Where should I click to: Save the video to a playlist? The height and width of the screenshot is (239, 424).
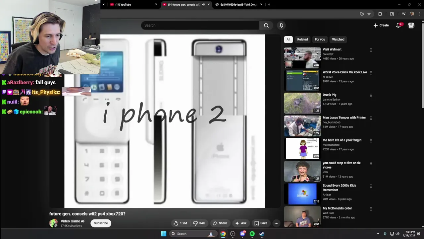(x=261, y=223)
